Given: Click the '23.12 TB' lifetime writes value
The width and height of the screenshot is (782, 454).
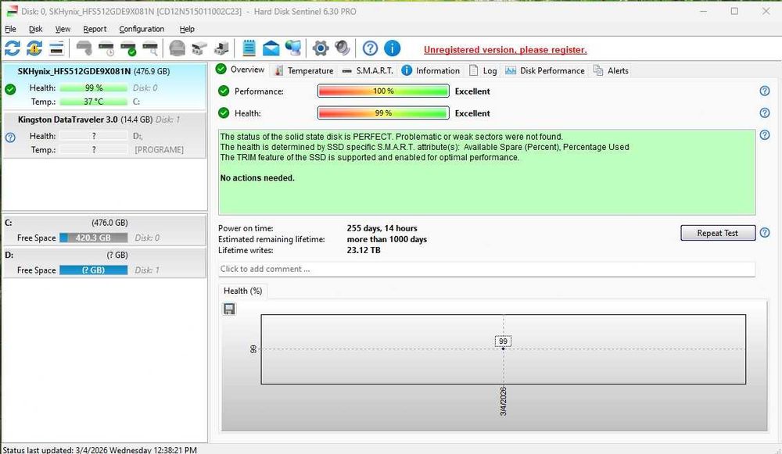Looking at the screenshot, I should [364, 250].
